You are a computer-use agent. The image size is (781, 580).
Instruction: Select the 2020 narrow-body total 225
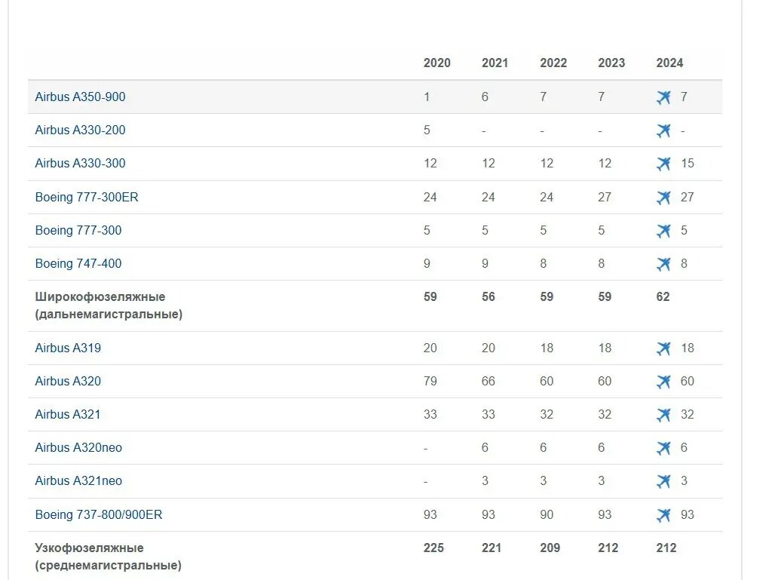(x=433, y=548)
